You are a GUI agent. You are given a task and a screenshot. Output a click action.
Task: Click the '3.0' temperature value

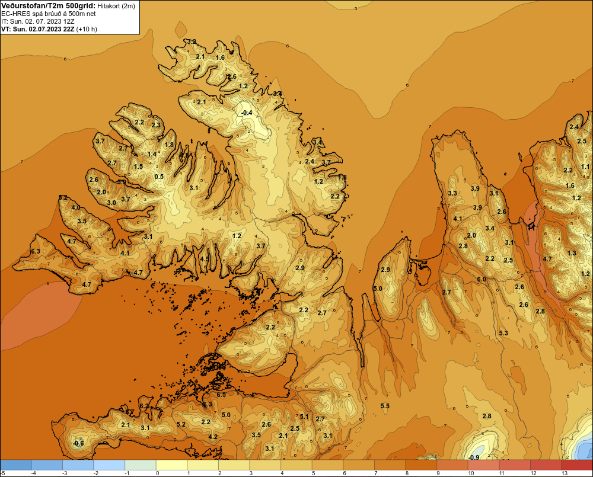(111, 203)
